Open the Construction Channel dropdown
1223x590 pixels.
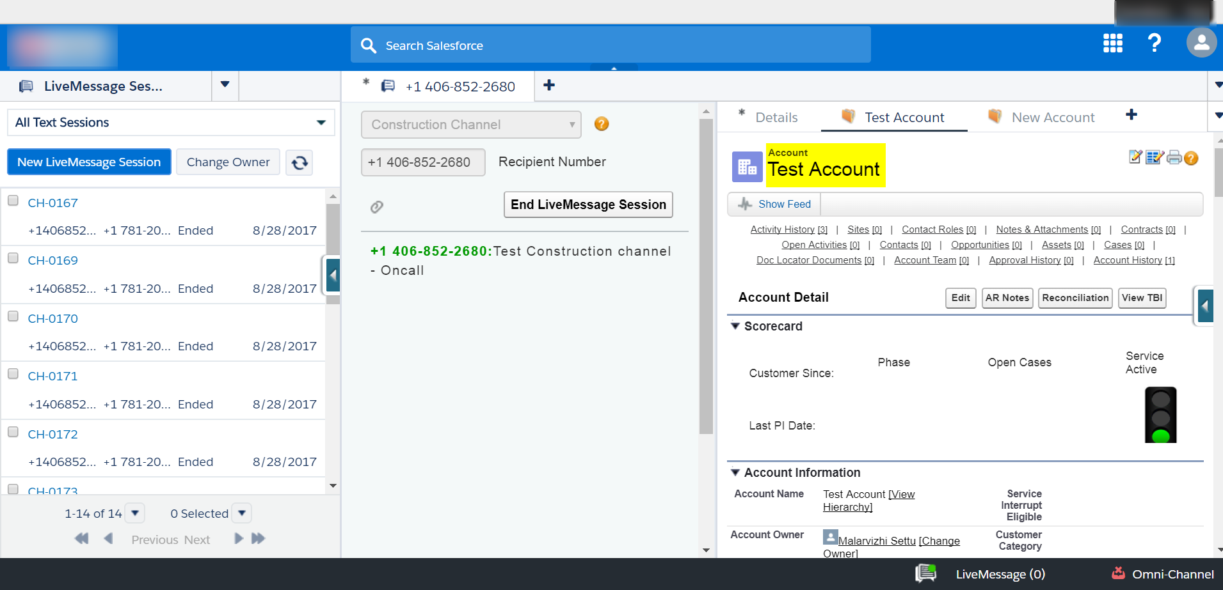471,125
